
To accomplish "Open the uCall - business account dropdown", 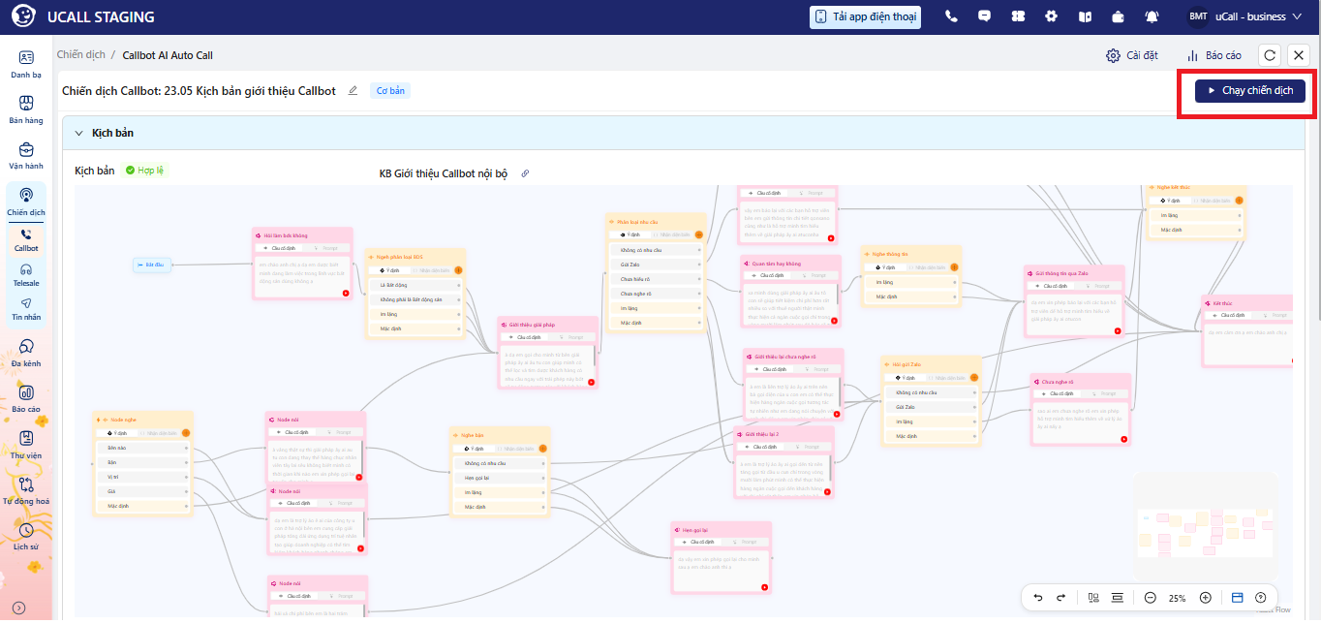I will point(1244,16).
